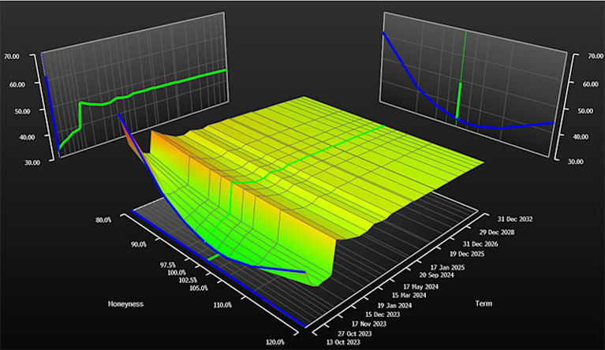Click the 27 Oct 2023 term label
This screenshot has height=350, width=605.
(x=355, y=333)
